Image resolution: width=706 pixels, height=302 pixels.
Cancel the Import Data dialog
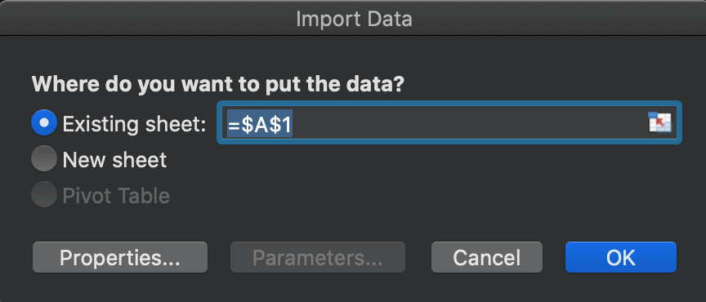(487, 257)
